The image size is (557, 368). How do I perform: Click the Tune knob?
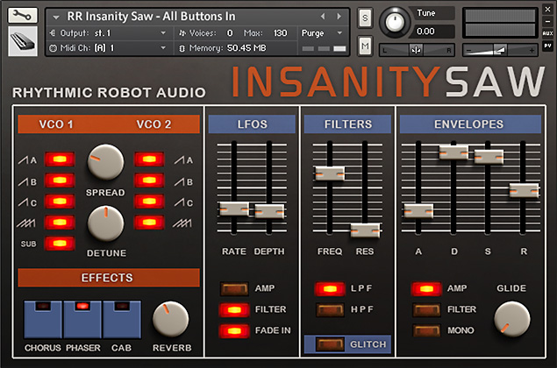(x=395, y=22)
